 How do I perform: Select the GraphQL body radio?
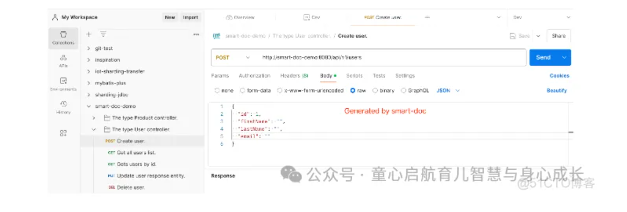point(404,91)
